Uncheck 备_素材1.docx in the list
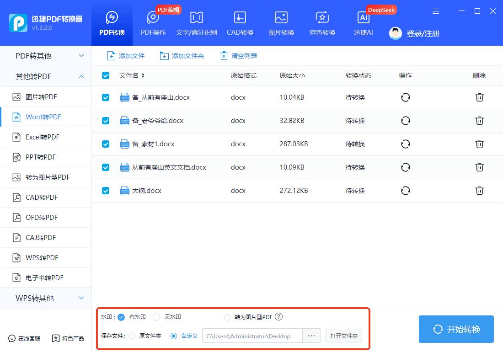Screen dimensions: 503x352 [x=105, y=144]
